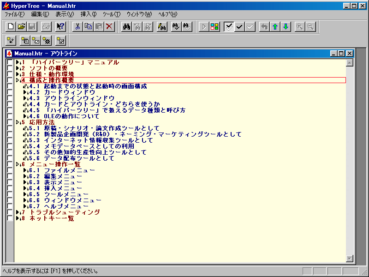Click the single black checkmark toolbar icon
The width and height of the screenshot is (369, 277).
point(239,27)
